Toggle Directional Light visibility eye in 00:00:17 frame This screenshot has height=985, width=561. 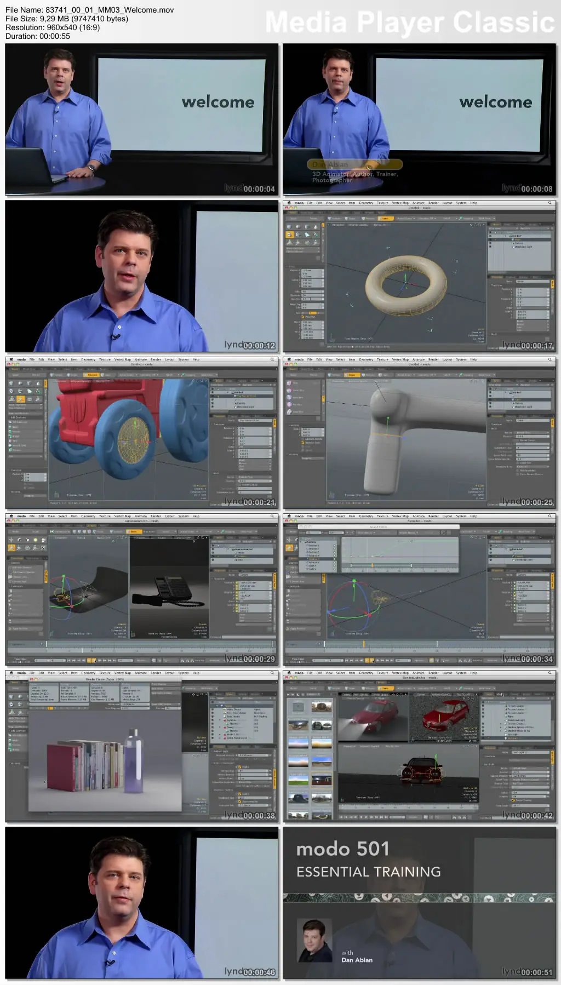[490, 247]
